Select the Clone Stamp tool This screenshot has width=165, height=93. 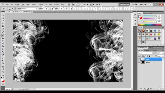coord(3,38)
